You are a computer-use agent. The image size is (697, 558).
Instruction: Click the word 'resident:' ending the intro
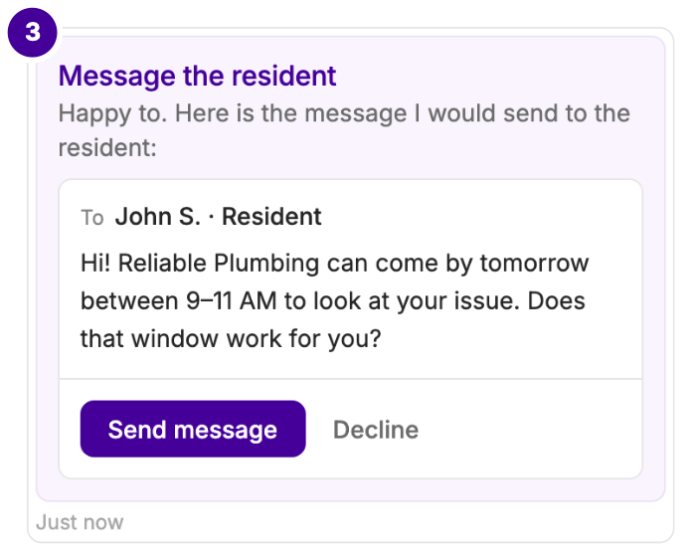pyautogui.click(x=107, y=147)
